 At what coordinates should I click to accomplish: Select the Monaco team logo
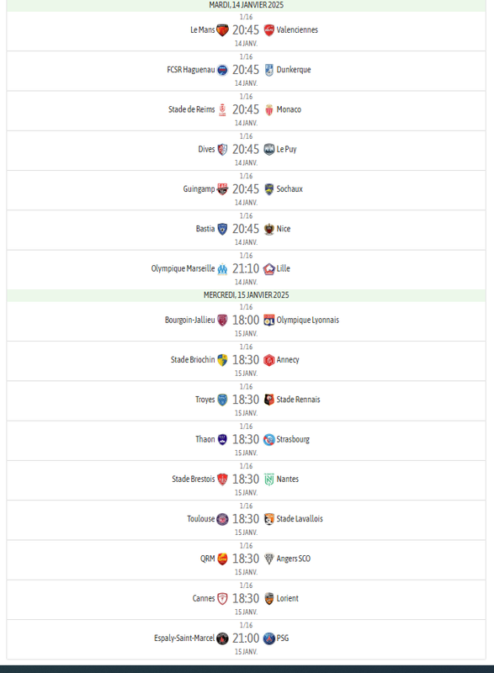tap(269, 110)
